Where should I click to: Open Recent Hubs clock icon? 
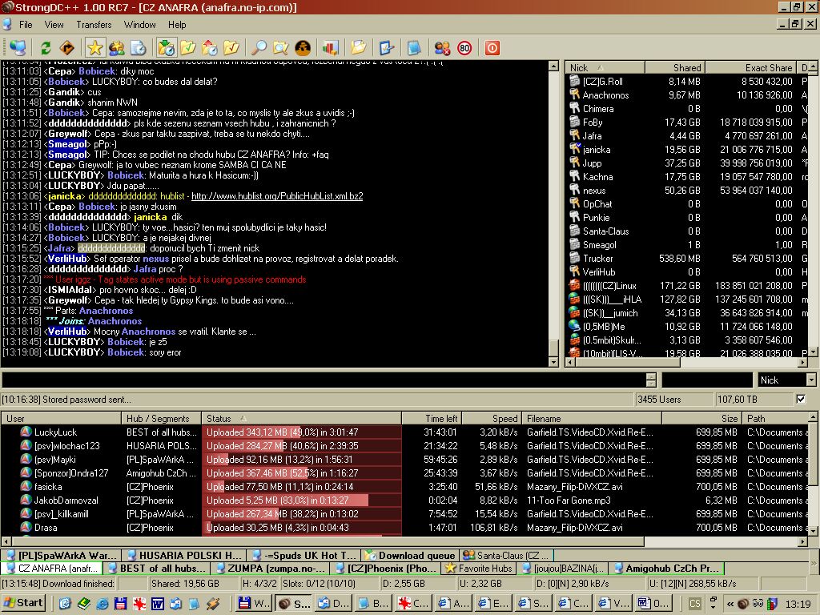pos(138,48)
